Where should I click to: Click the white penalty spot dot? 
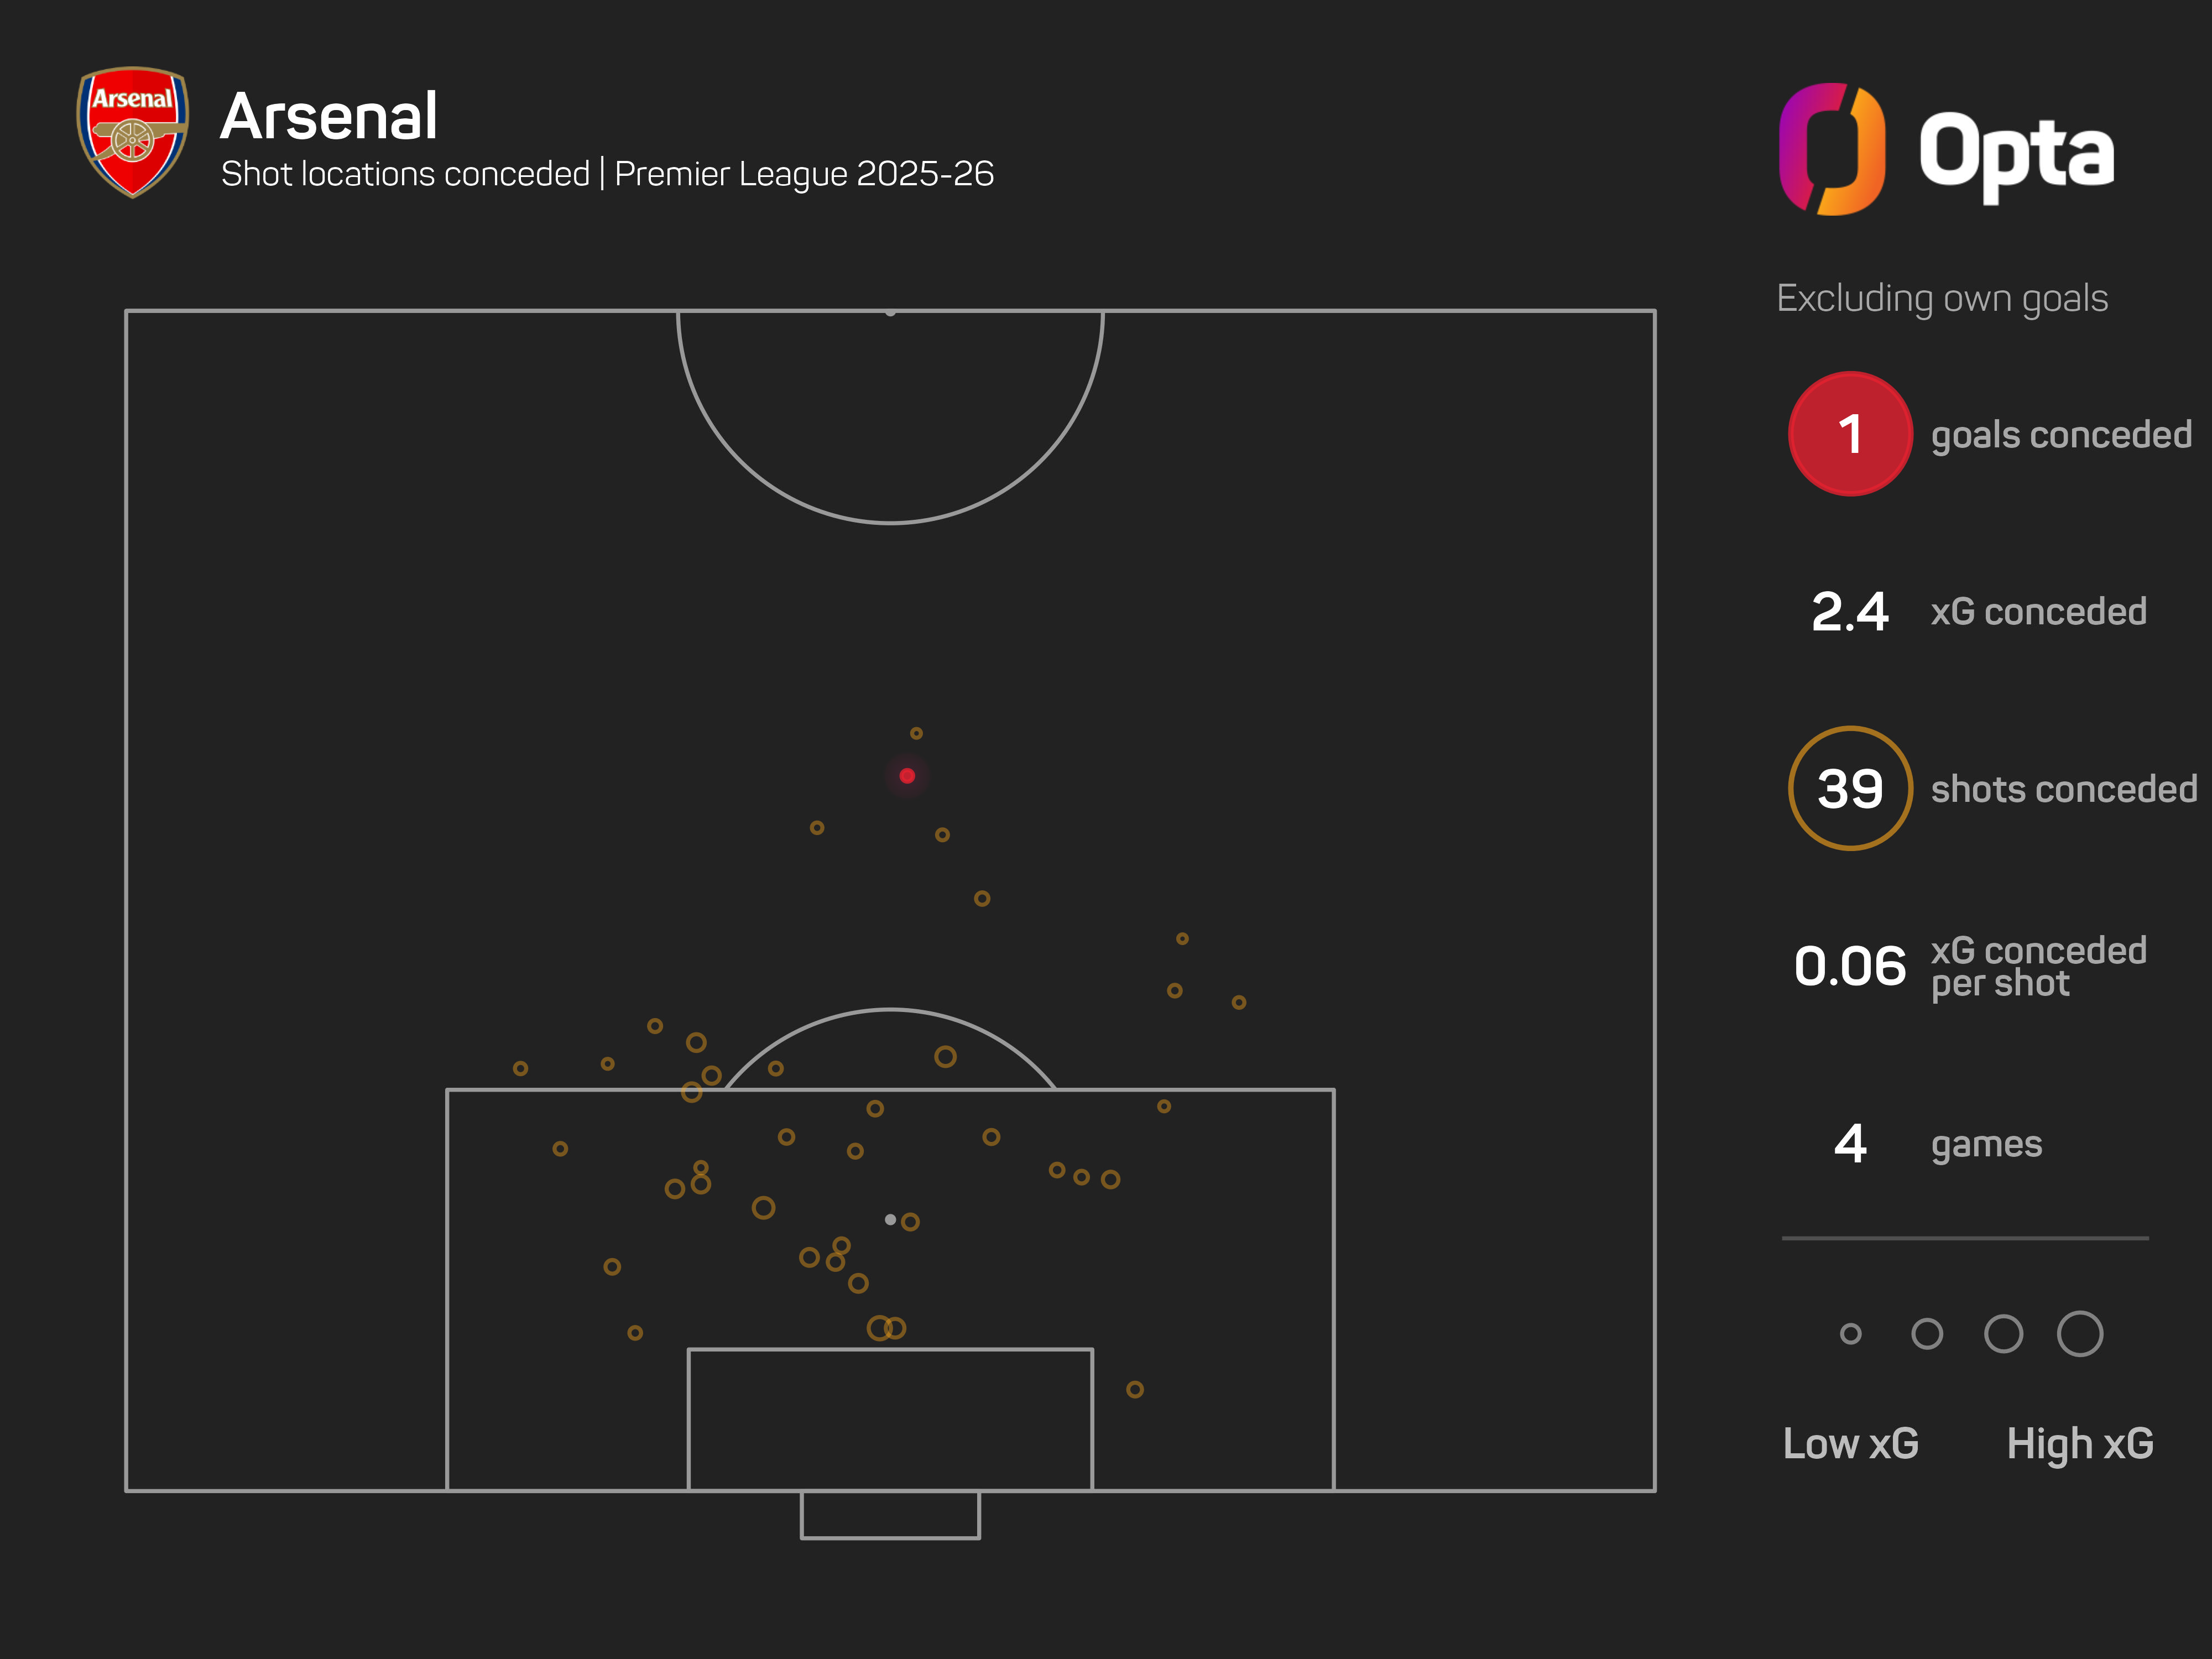(x=890, y=1220)
